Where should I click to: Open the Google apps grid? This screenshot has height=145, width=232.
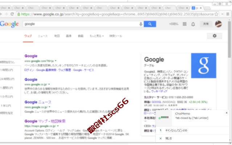185,24
